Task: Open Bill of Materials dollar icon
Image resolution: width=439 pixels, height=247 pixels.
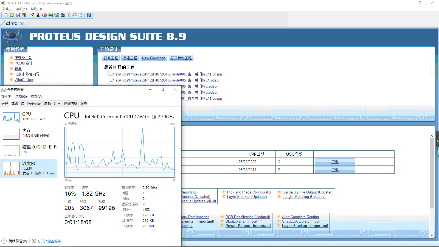Action: (x=69, y=15)
